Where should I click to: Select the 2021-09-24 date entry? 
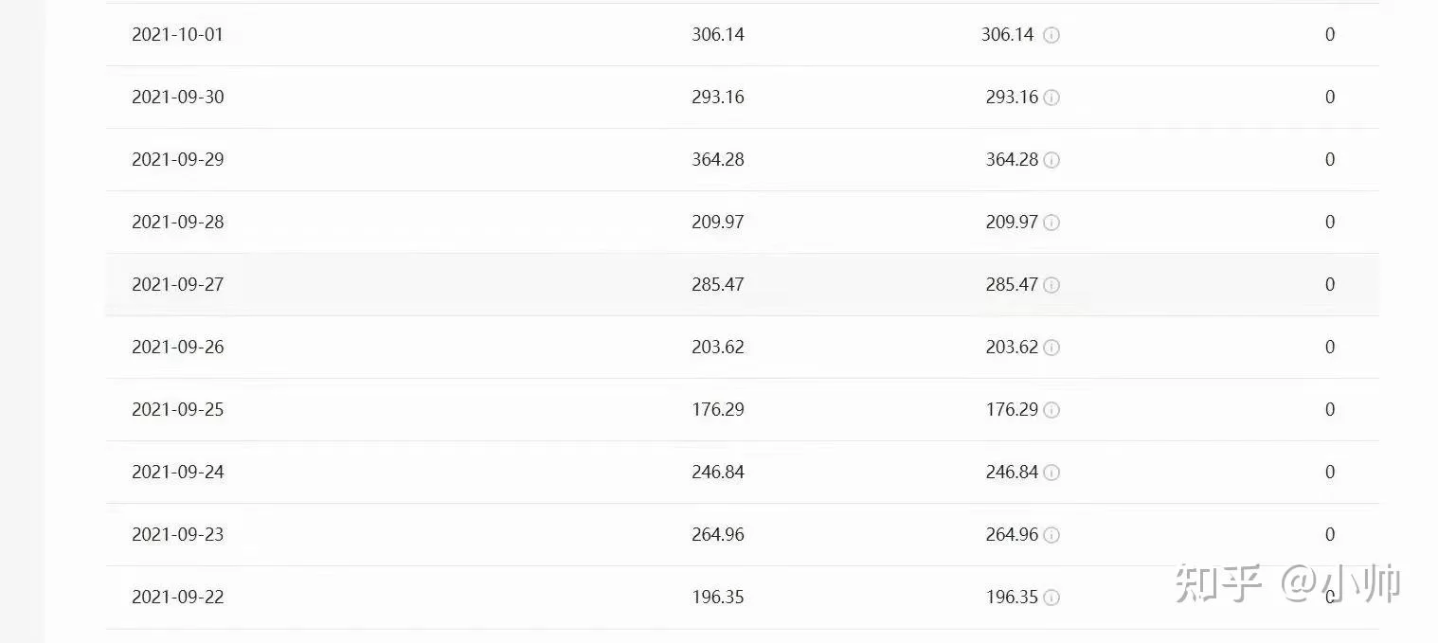tap(178, 473)
